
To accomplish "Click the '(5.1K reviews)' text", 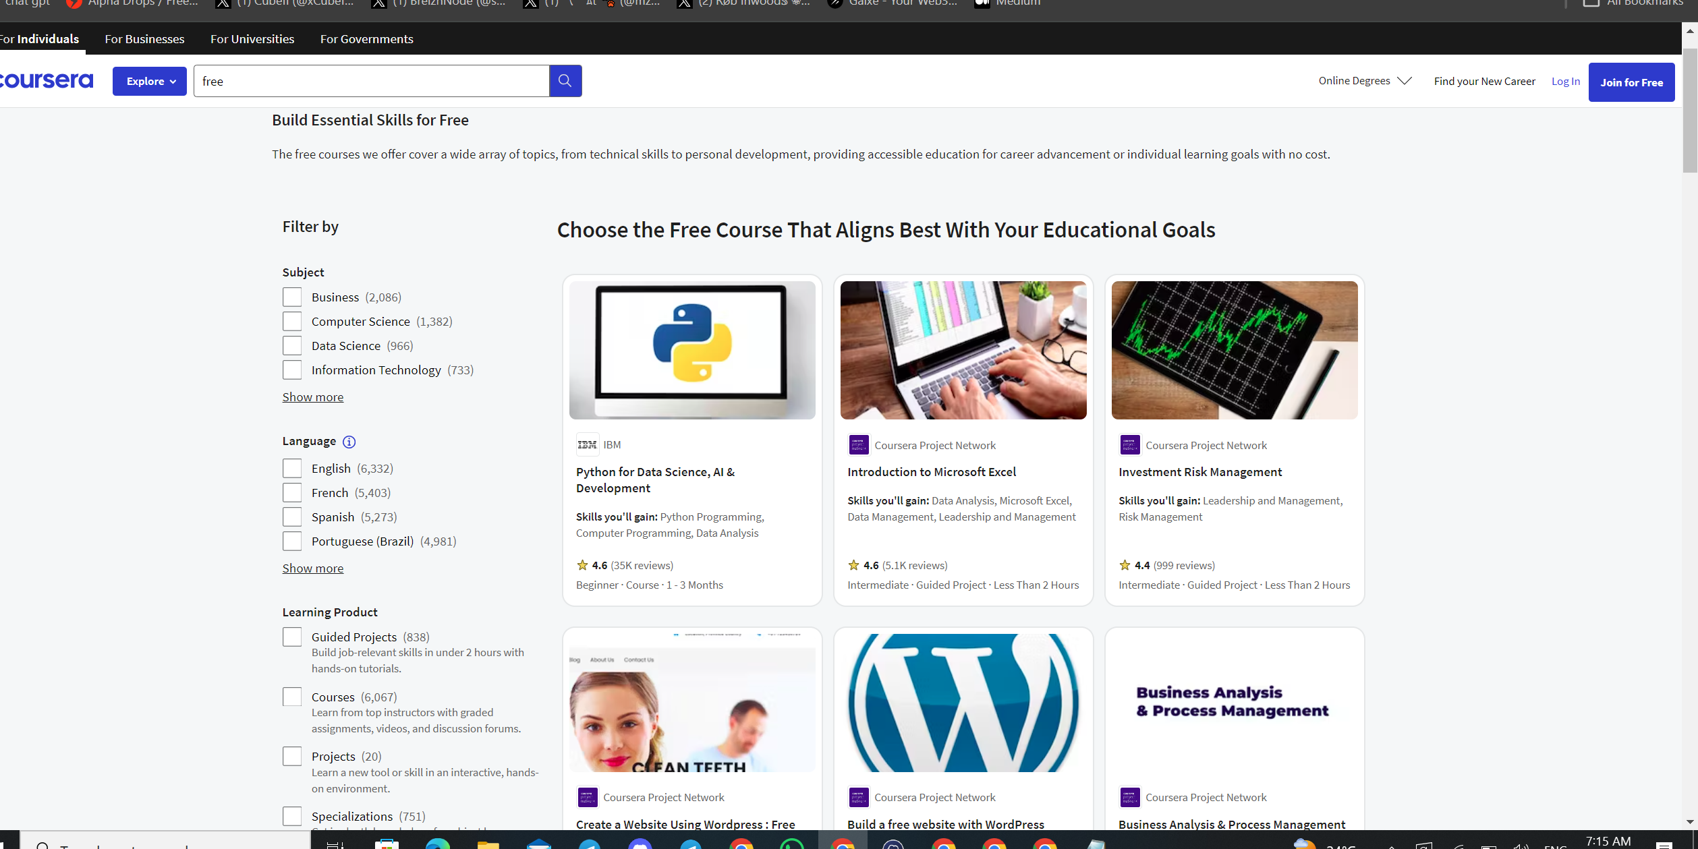I will (x=915, y=565).
